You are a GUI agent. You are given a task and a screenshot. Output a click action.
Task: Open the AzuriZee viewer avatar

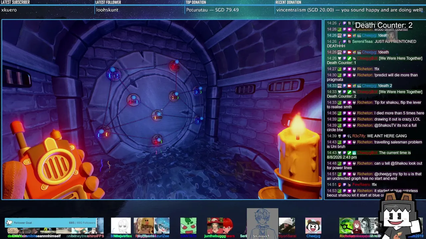pos(162,226)
